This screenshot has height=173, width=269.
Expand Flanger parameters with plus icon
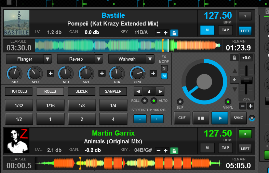click(x=51, y=74)
